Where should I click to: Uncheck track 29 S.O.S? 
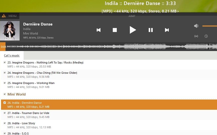click(5, 133)
